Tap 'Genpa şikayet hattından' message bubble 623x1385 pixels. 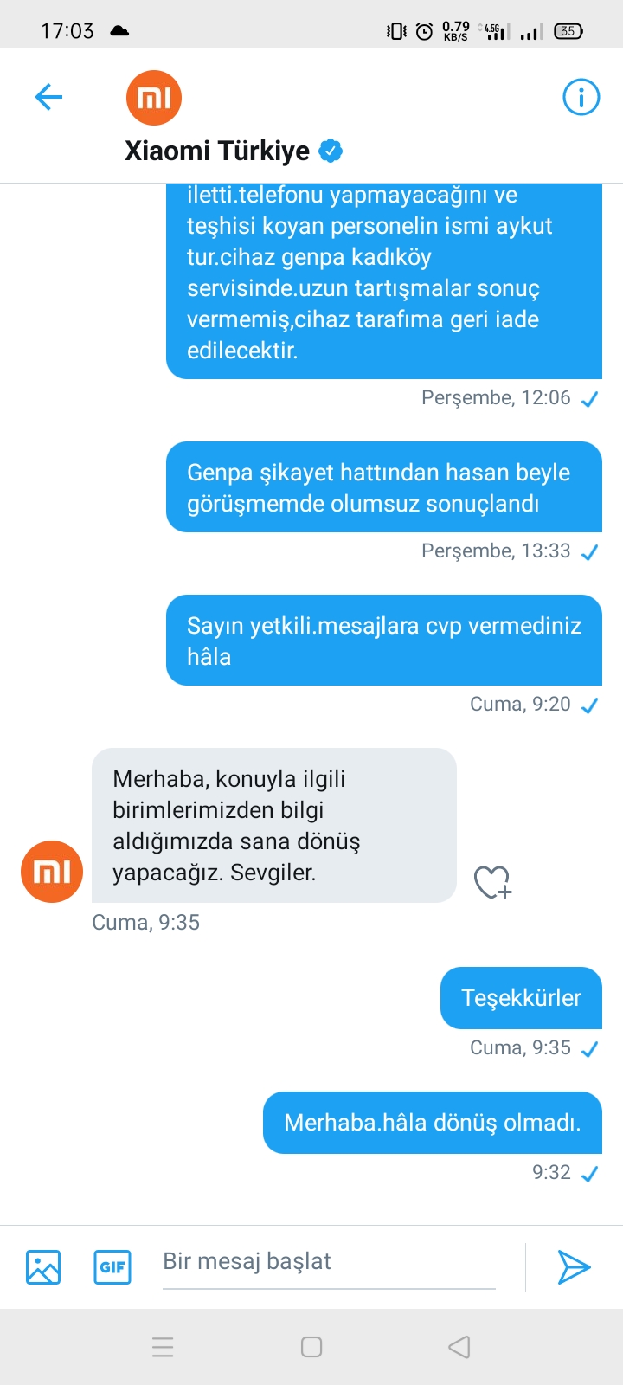(x=384, y=487)
